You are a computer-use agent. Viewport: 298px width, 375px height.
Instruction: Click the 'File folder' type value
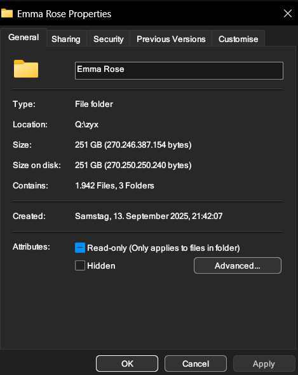point(94,104)
